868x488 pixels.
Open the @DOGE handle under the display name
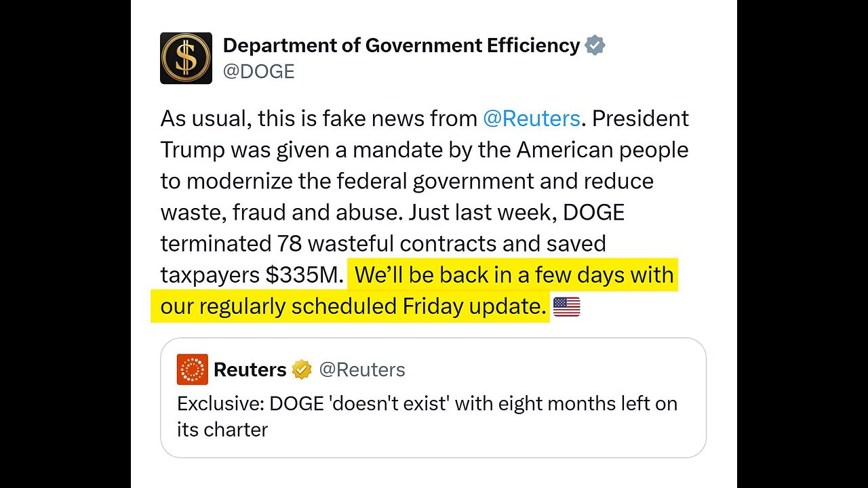[258, 71]
